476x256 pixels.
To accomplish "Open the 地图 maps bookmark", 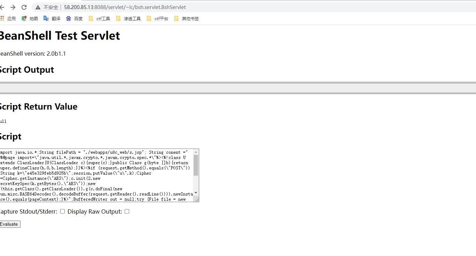I will pyautogui.click(x=30, y=18).
